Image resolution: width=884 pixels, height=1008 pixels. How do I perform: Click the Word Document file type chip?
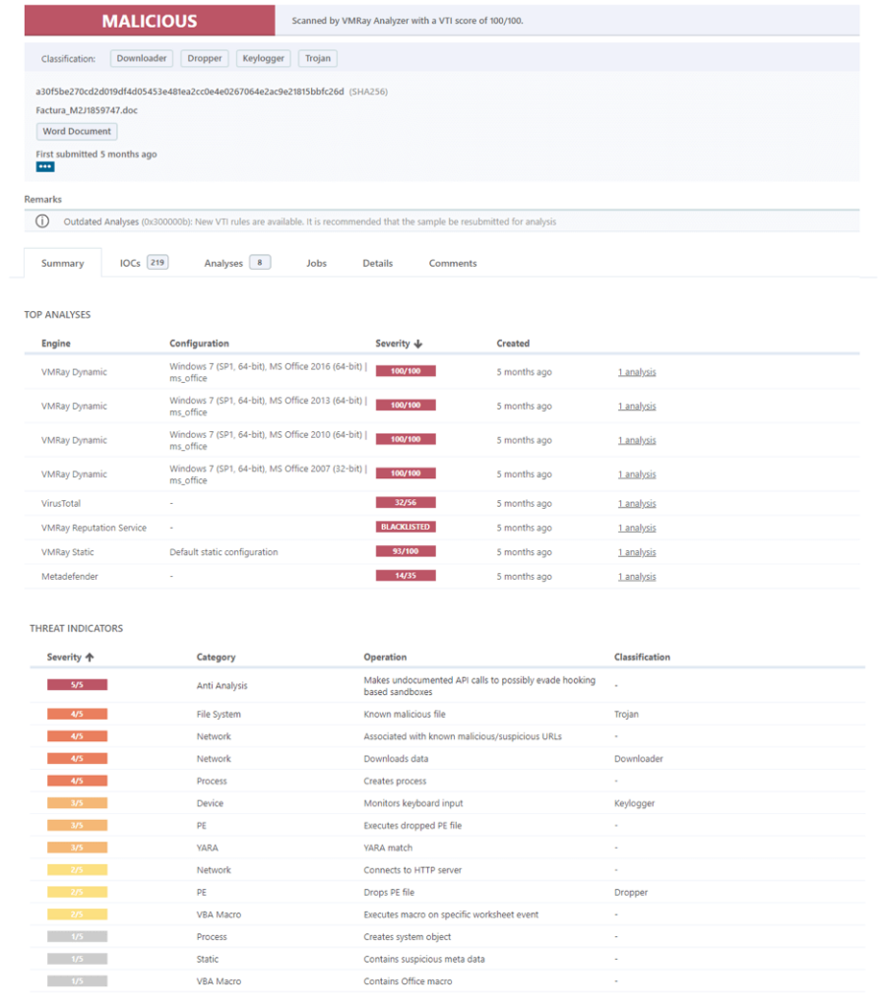76,131
